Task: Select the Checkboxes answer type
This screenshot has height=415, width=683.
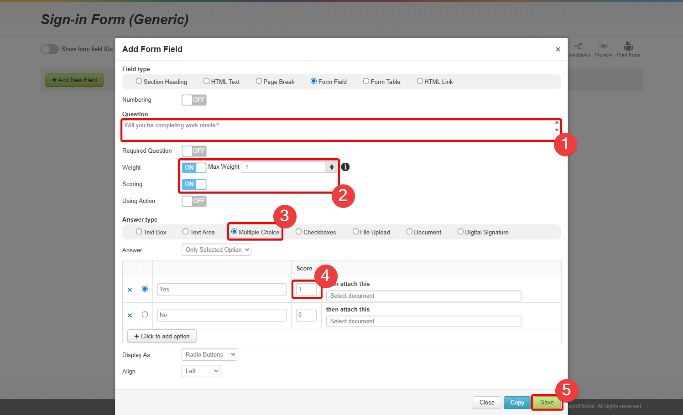Action: (x=299, y=232)
